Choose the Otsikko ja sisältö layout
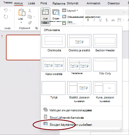The height and width of the screenshot is (135, 129). (79, 41)
